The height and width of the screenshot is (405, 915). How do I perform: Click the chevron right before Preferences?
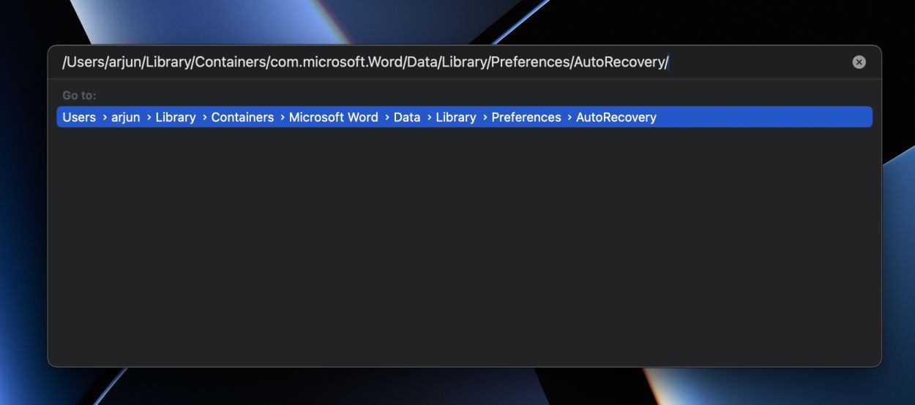point(484,117)
